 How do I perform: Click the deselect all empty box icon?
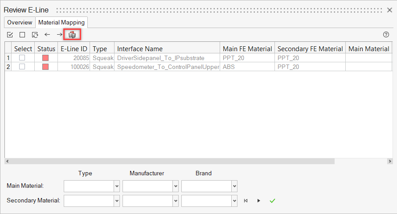[22, 35]
